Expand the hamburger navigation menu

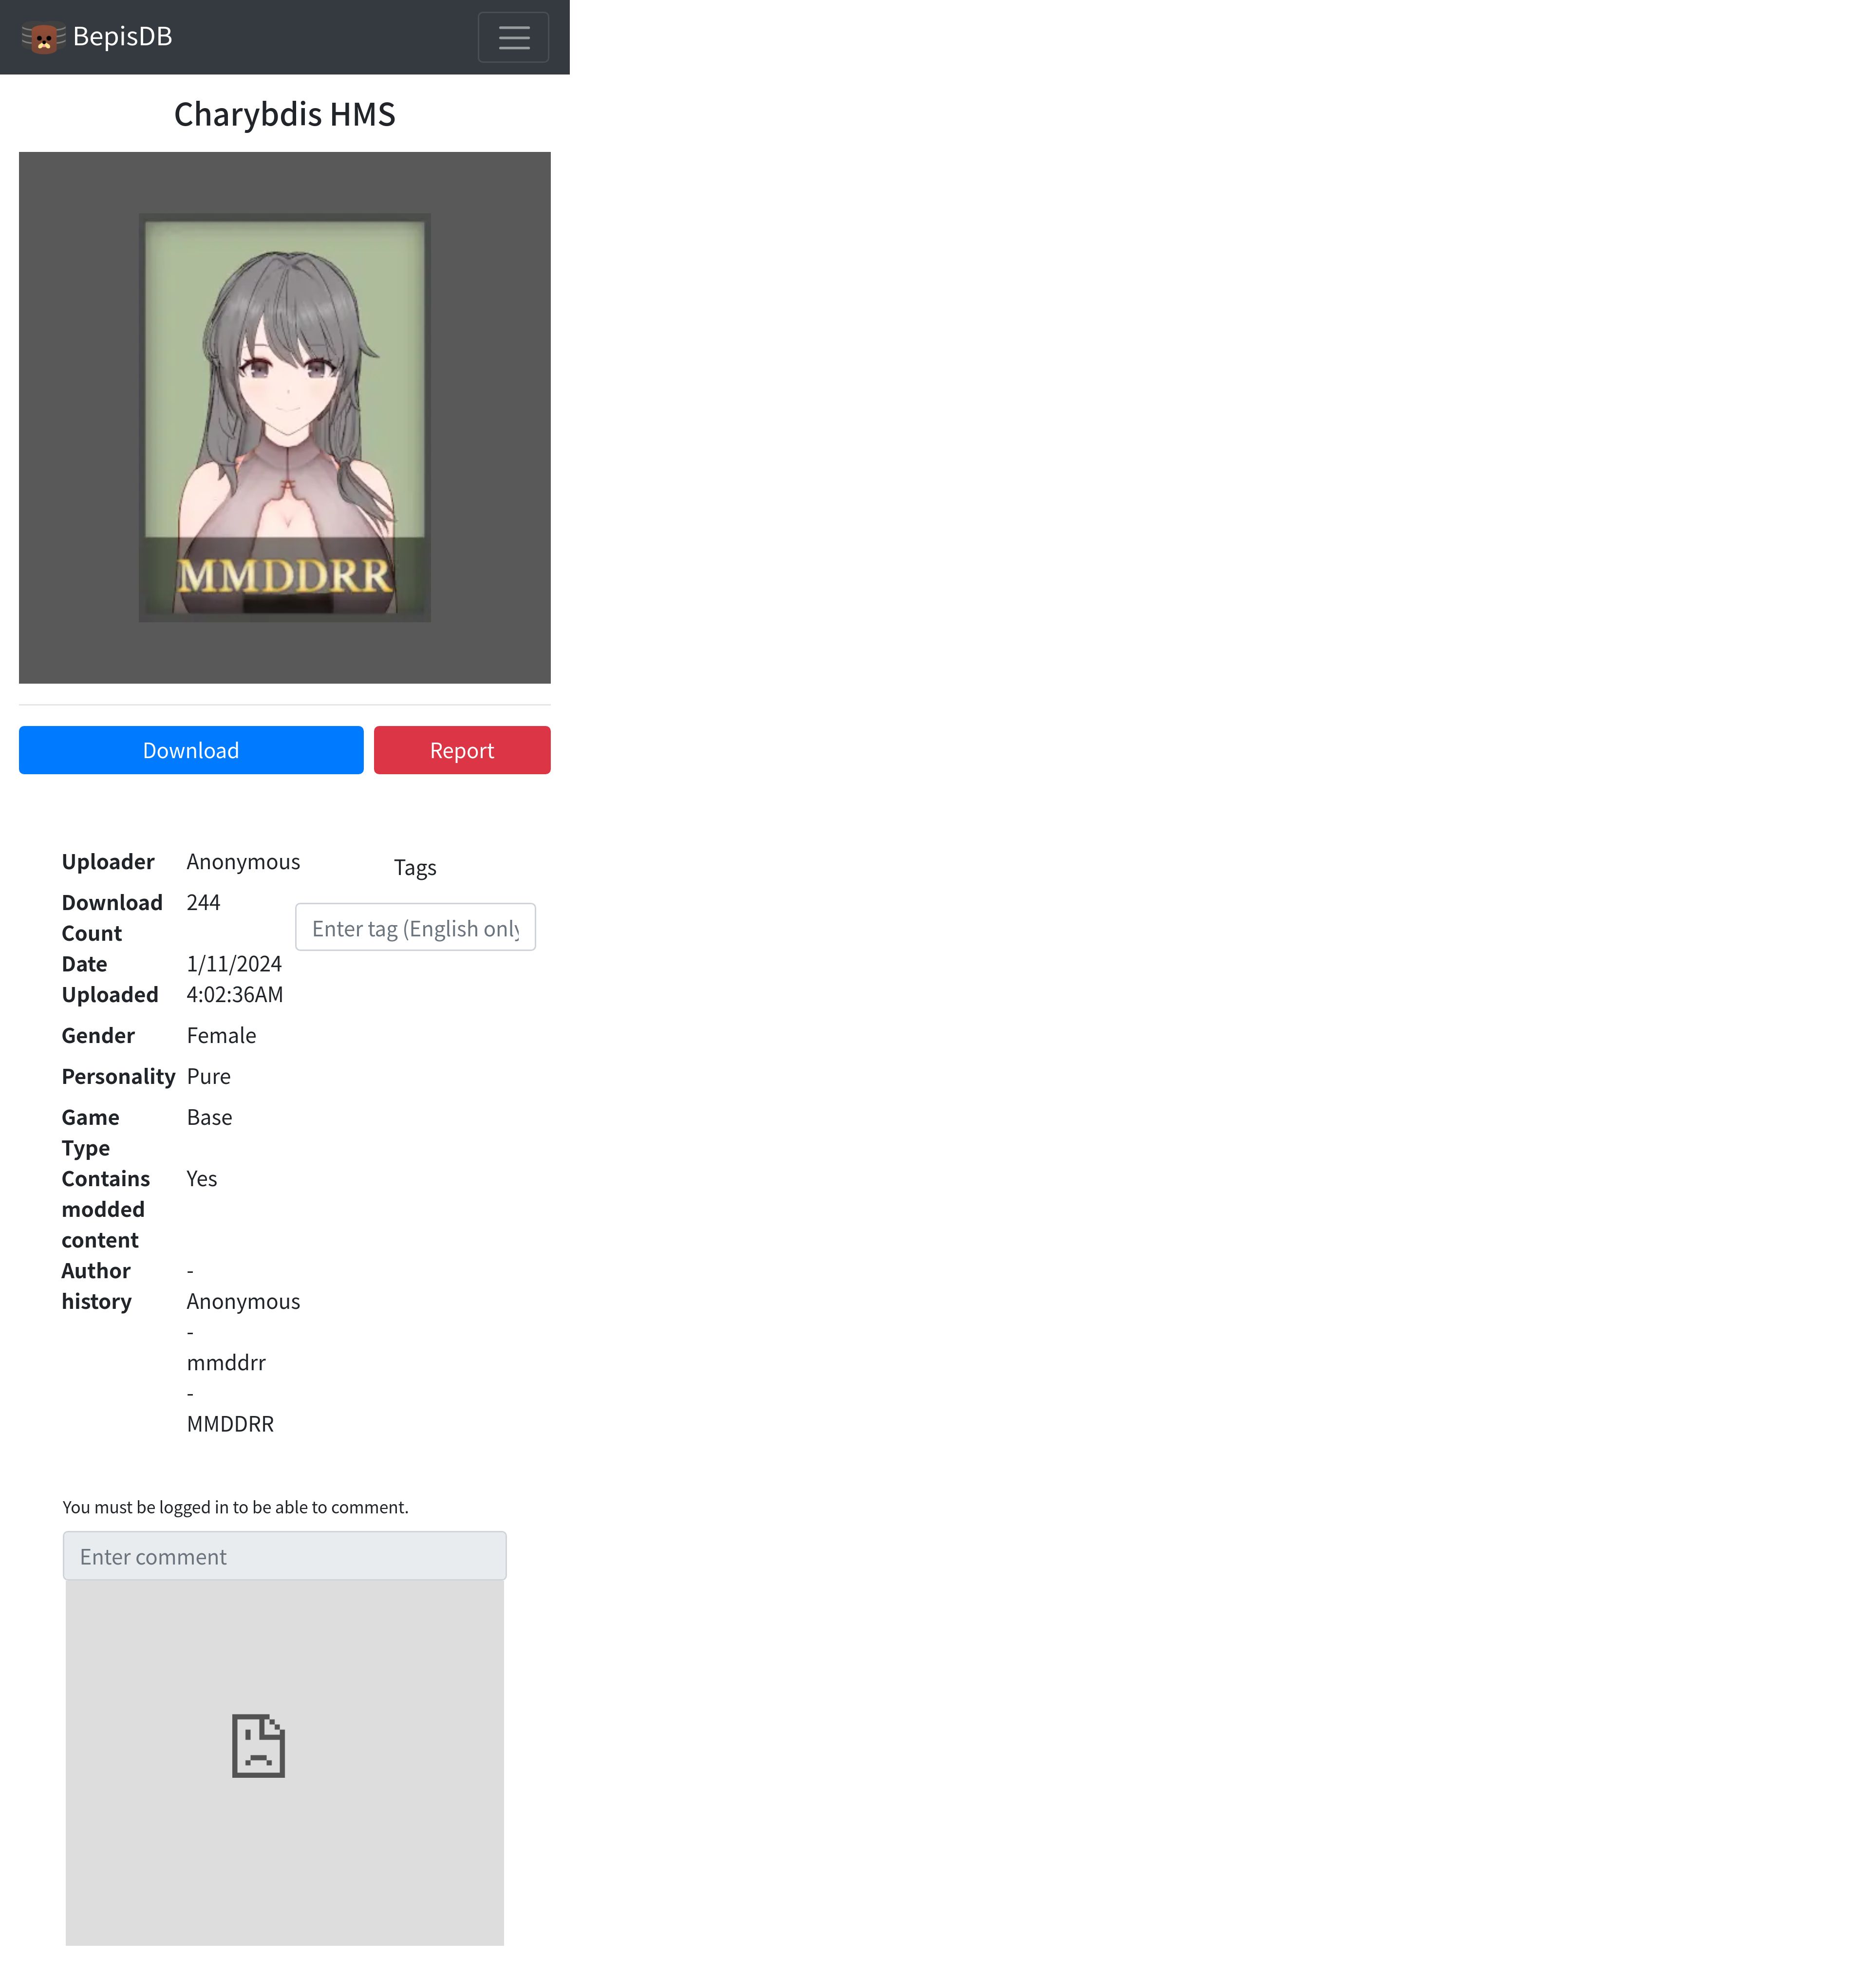[513, 37]
